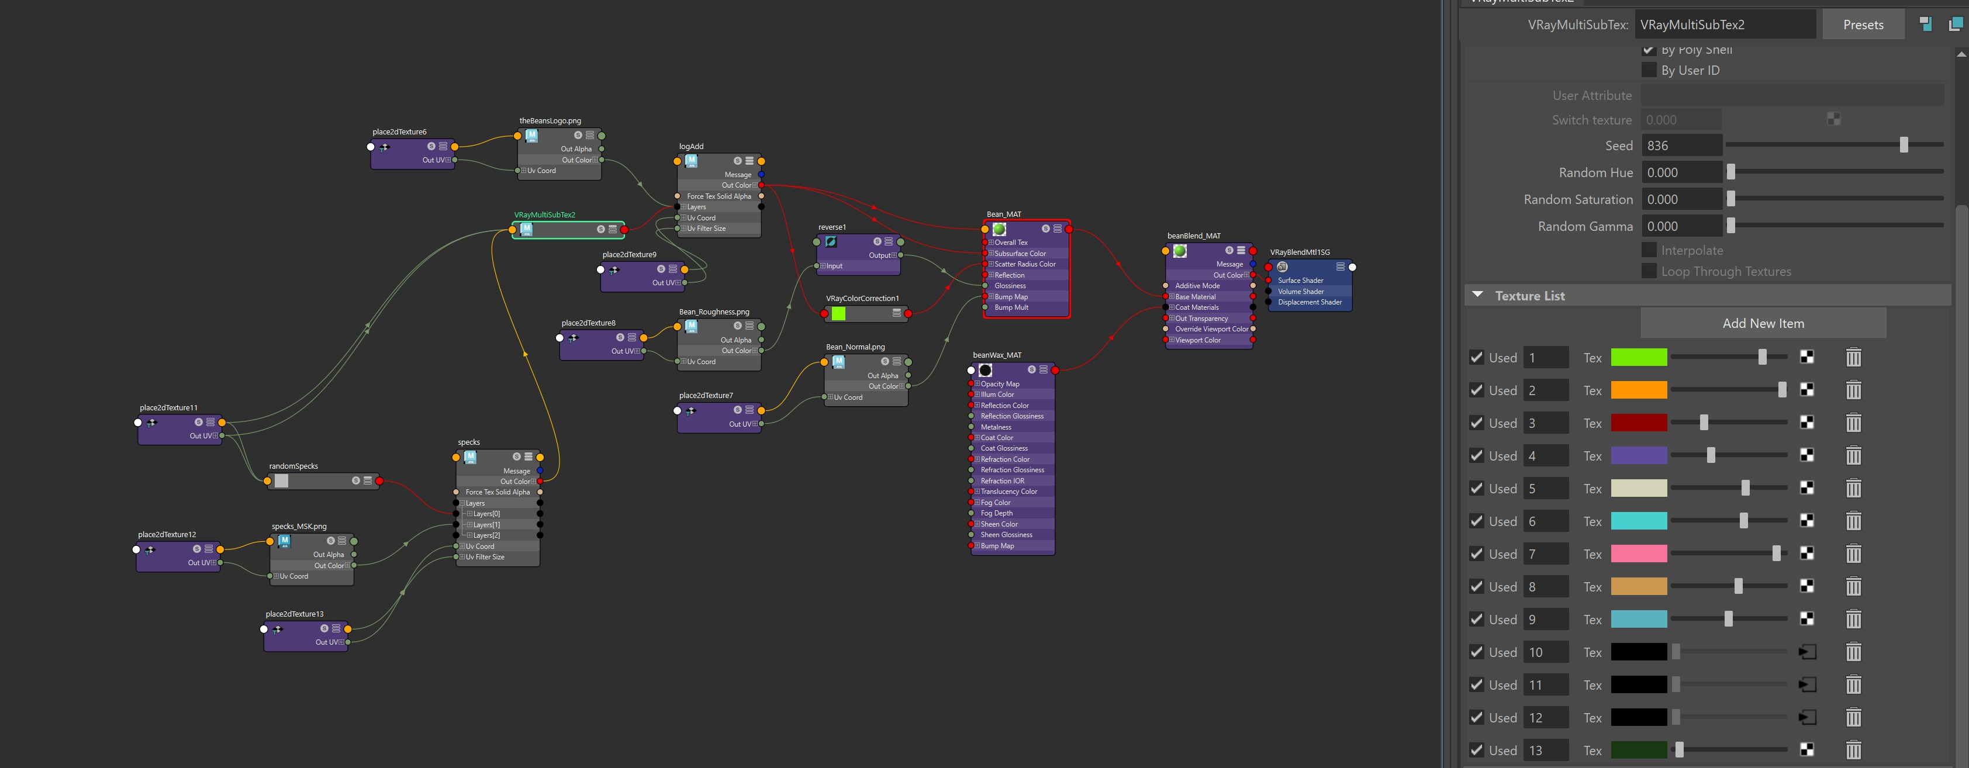1969x768 pixels.
Task: Expand the Layers attribute on the specks node
Action: 462,503
